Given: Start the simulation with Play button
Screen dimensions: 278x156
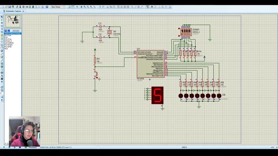Looking at the screenshot, I should (4, 147).
